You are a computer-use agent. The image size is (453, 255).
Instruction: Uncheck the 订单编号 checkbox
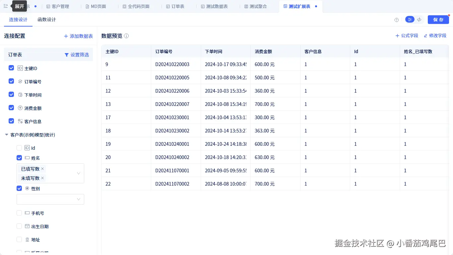point(11,81)
